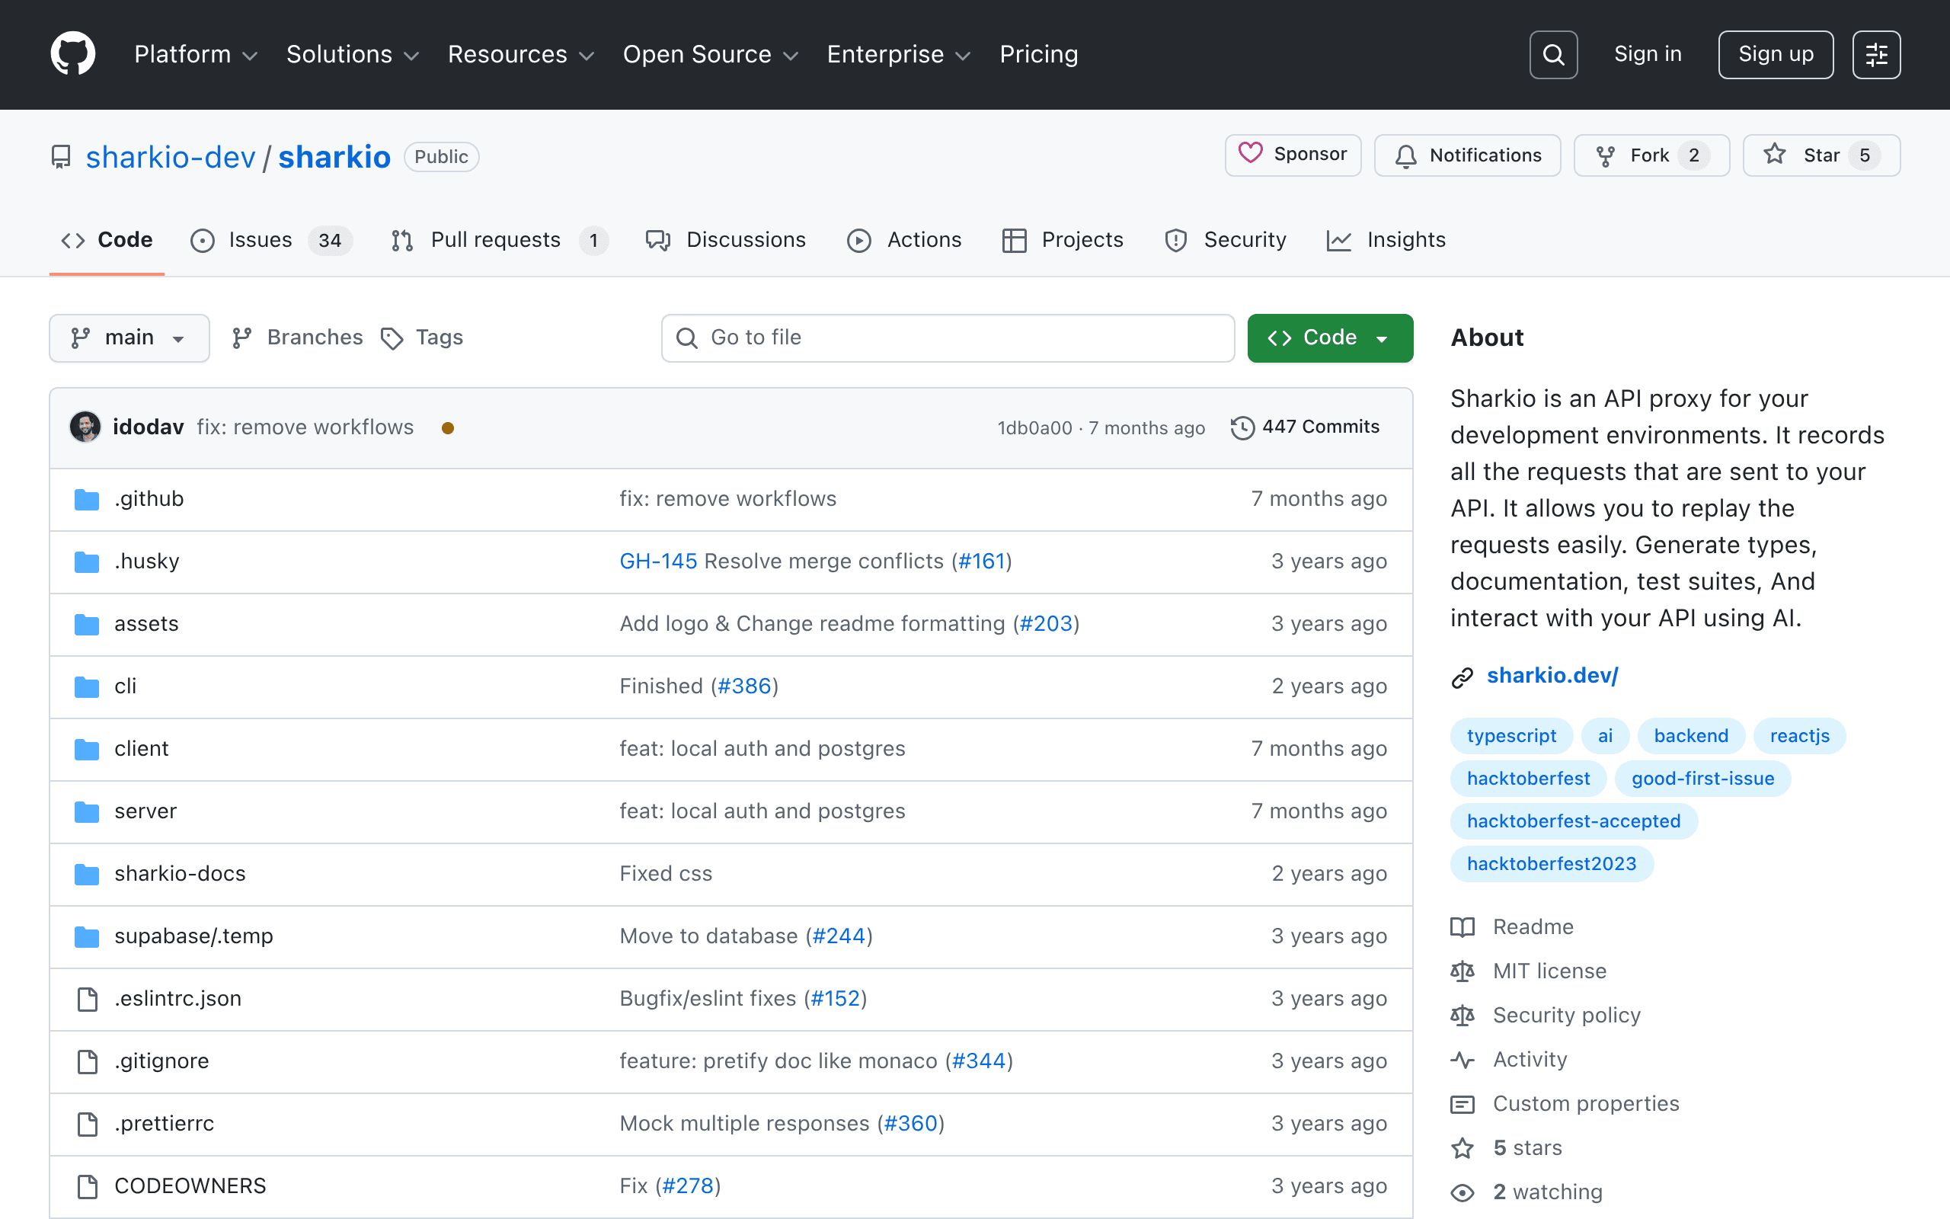Image resolution: width=1950 pixels, height=1219 pixels.
Task: Click the client folder icon
Action: (86, 749)
